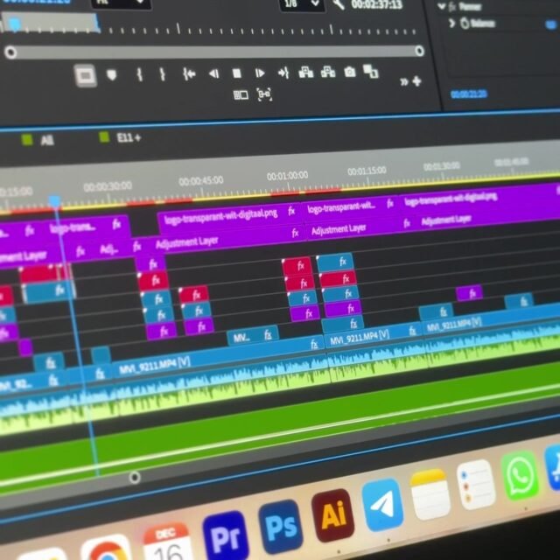The width and height of the screenshot is (560, 560).
Task: Click the bracketed frame icon in second row
Action: [264, 94]
